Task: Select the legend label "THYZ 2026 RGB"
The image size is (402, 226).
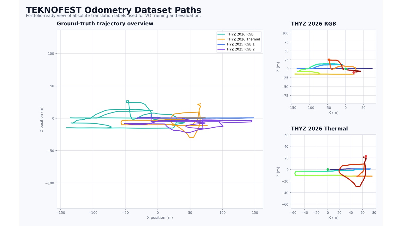Action: click(x=240, y=34)
